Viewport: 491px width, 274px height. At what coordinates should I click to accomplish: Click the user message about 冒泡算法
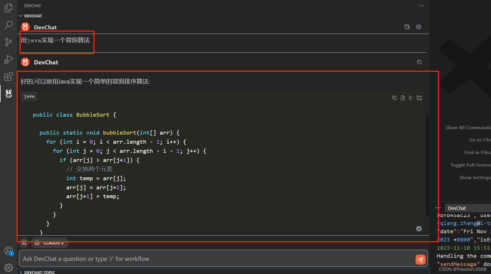(55, 40)
